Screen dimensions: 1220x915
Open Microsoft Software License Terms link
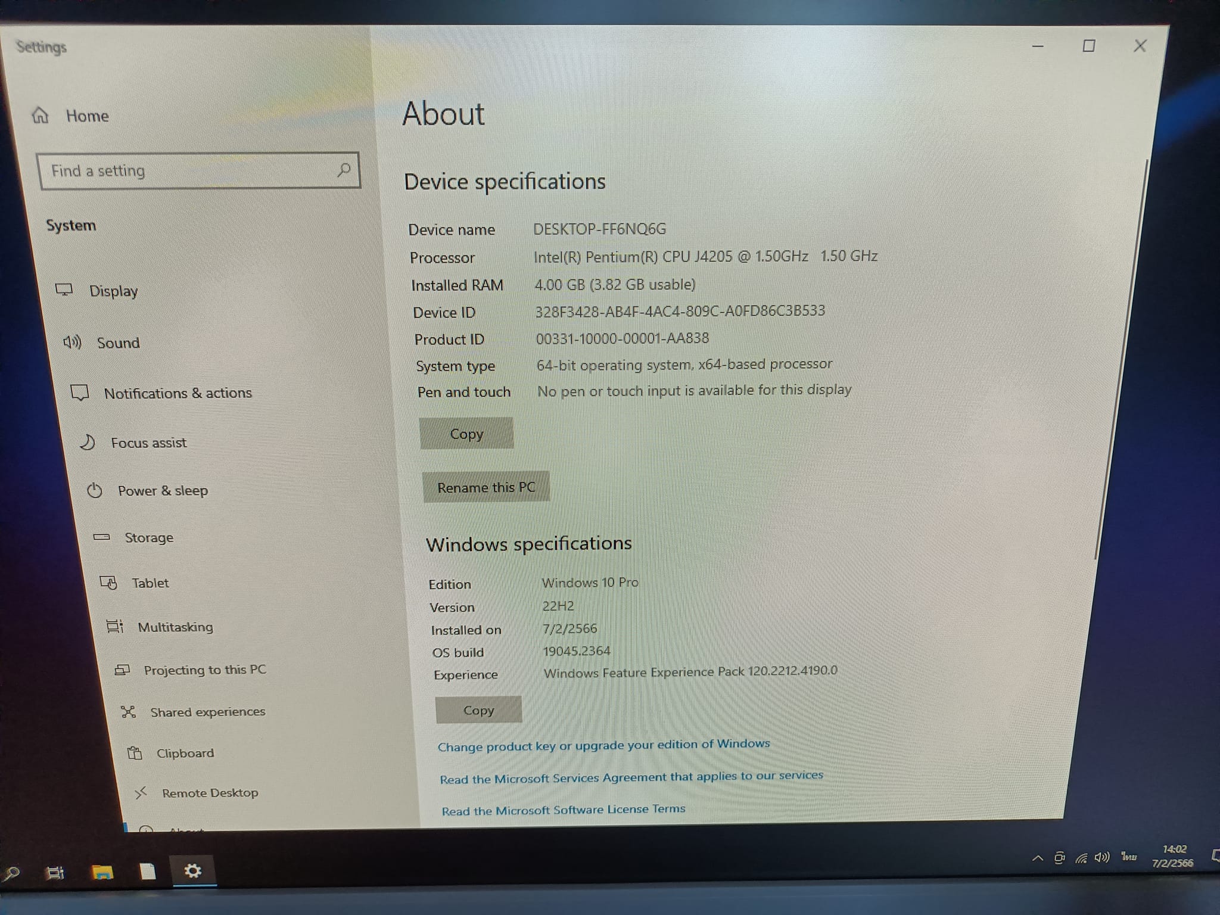[564, 810]
